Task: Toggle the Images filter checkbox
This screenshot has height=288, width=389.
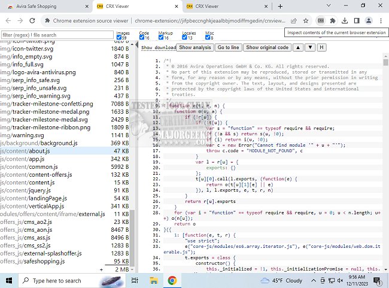Action: tap(118, 38)
